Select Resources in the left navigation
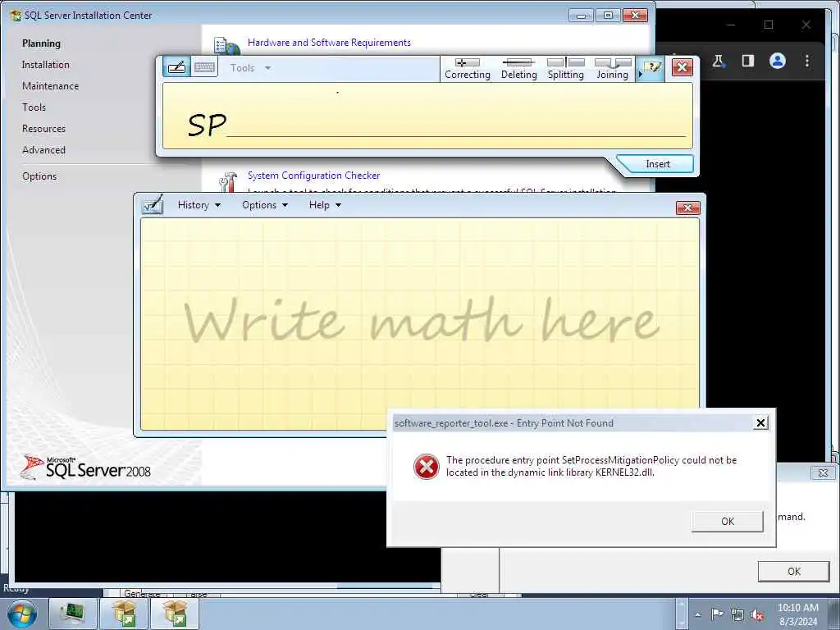The image size is (840, 630). [x=43, y=129]
